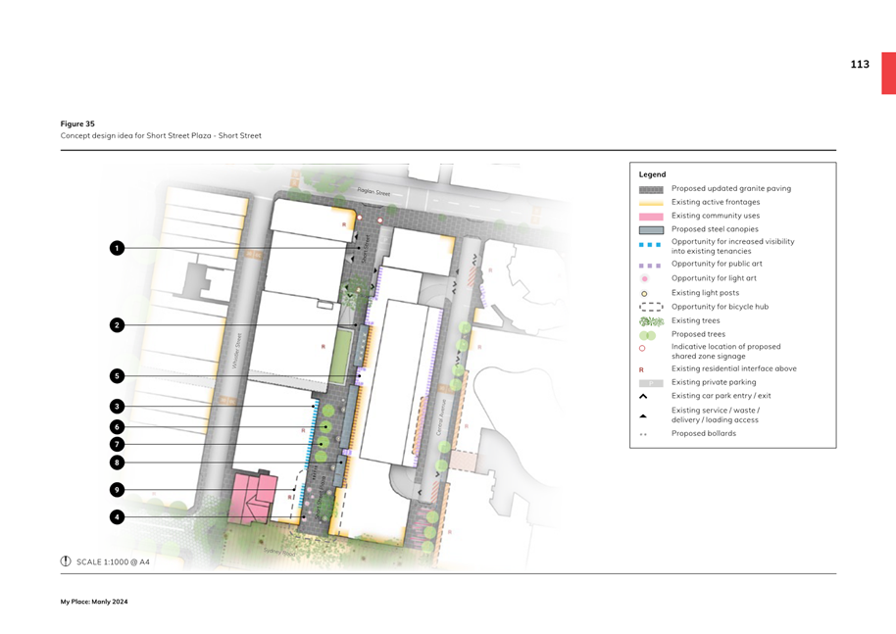Image resolution: width=896 pixels, height=634 pixels.
Task: Click the blue dashed increased visibility swatch
Action: 651,245
